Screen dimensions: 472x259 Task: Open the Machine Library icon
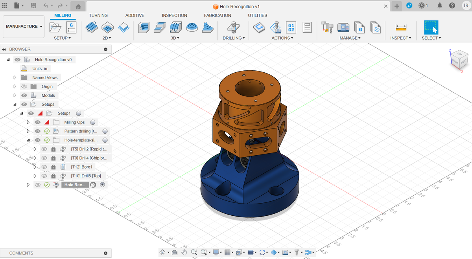(x=343, y=27)
